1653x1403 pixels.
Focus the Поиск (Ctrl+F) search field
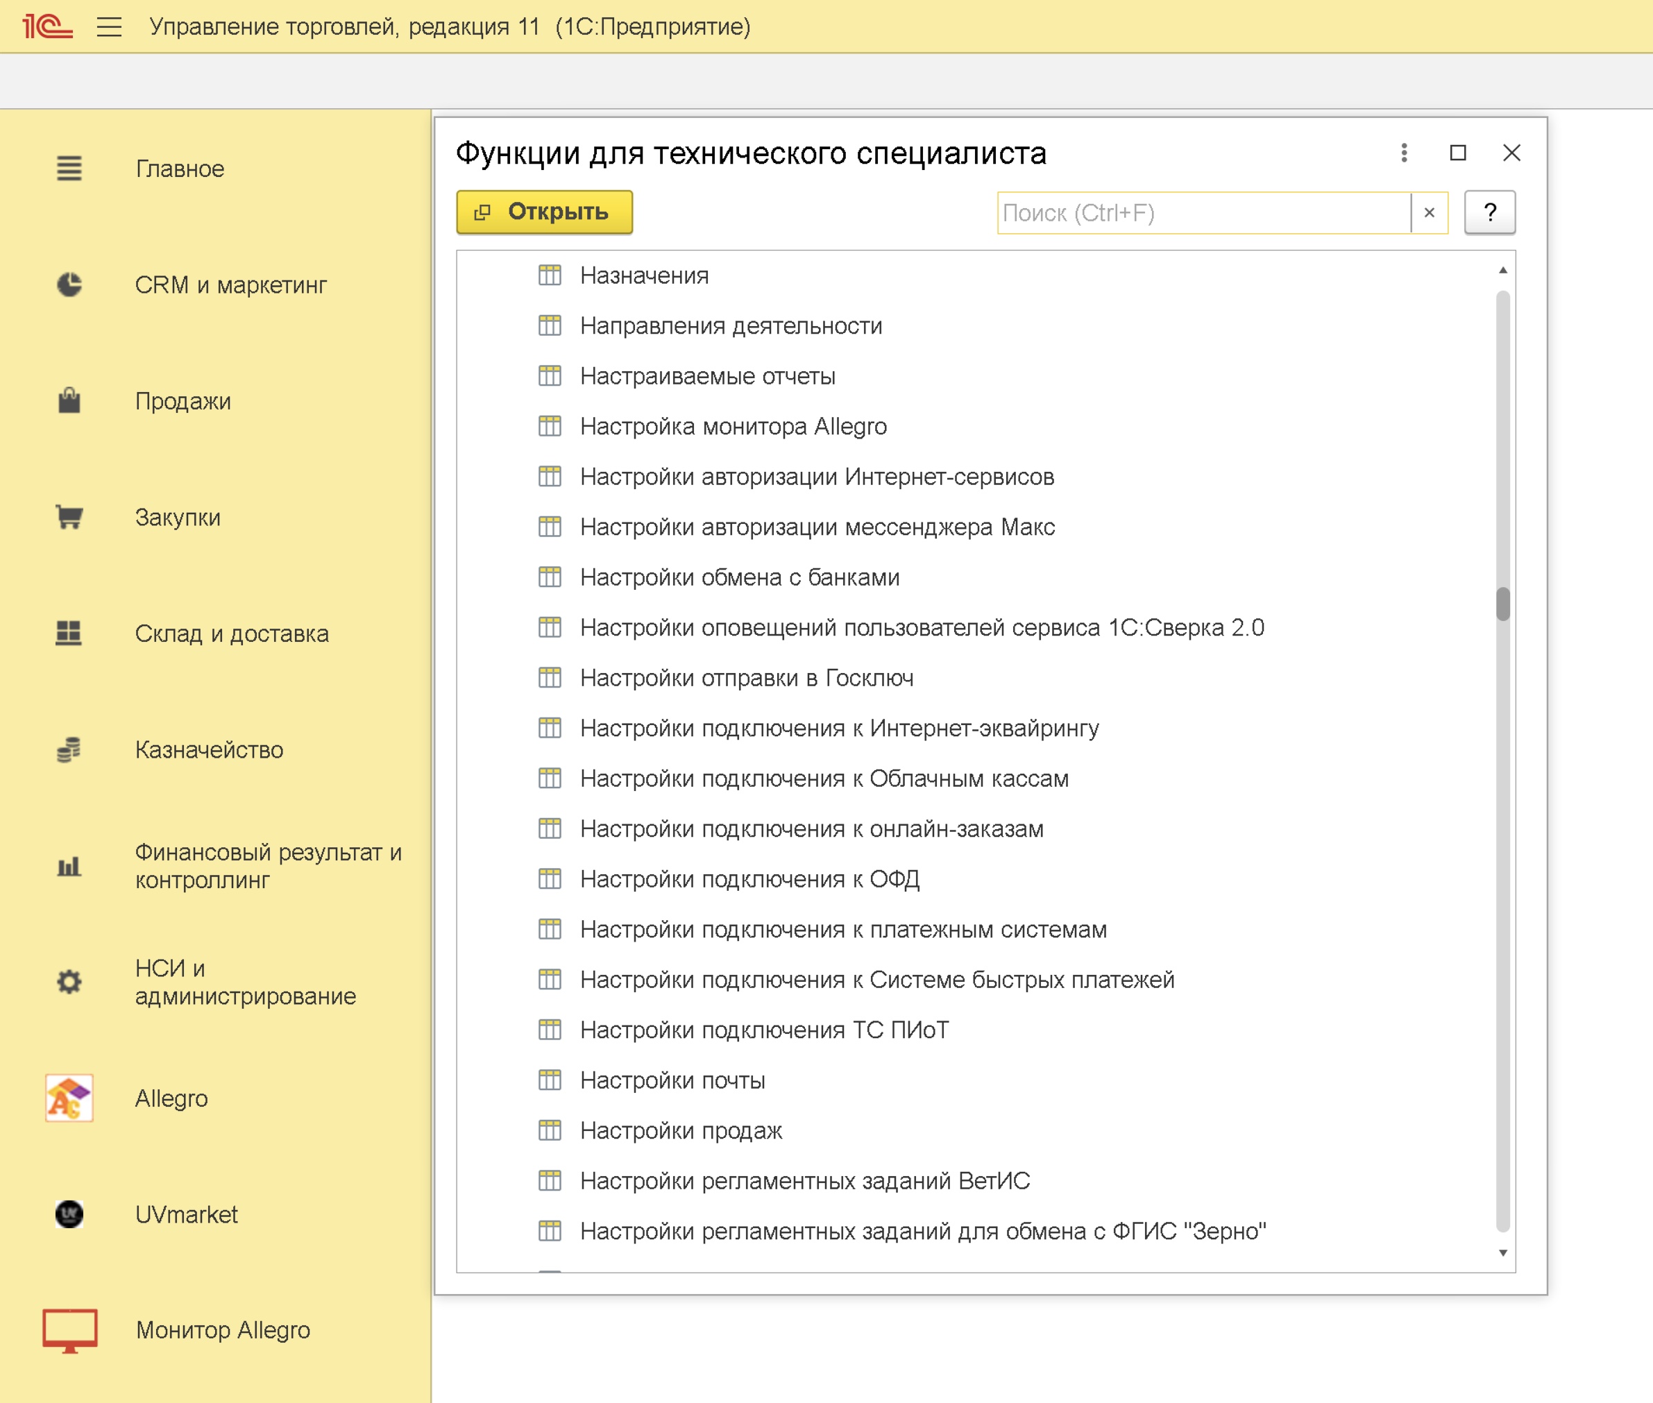click(x=1203, y=213)
